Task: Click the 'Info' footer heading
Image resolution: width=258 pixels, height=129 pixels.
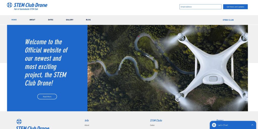Action: pyautogui.click(x=87, y=120)
